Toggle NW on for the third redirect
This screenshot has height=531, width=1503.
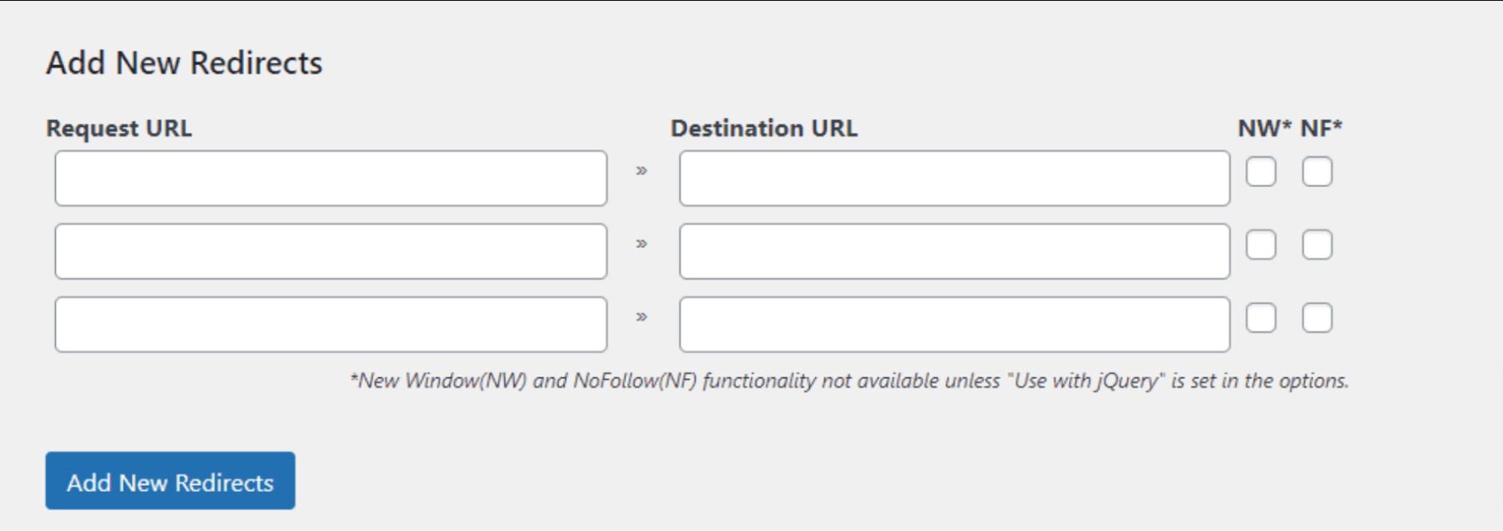pyautogui.click(x=1263, y=316)
